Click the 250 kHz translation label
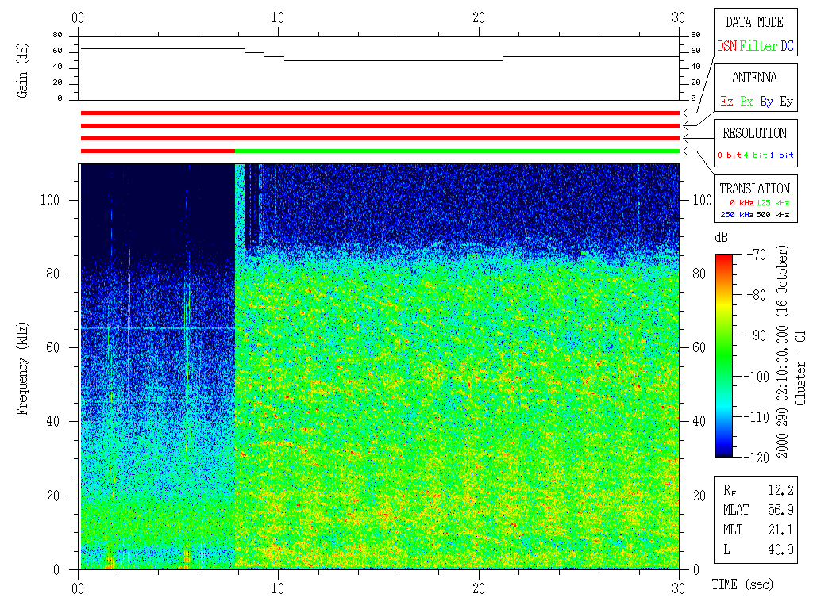The width and height of the screenshot is (813, 609). 737,214
